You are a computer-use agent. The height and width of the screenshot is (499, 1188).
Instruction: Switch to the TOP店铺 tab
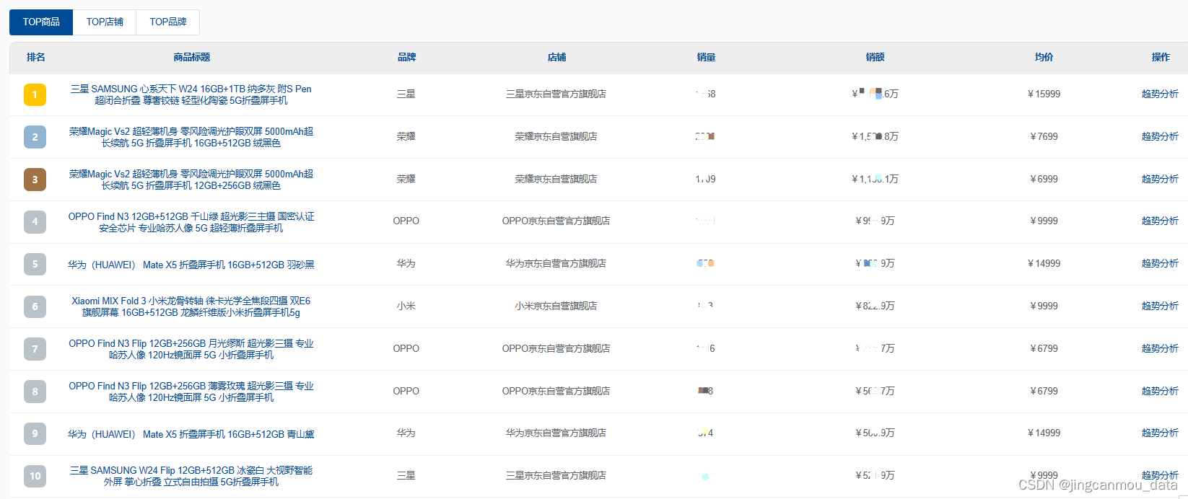pyautogui.click(x=105, y=22)
